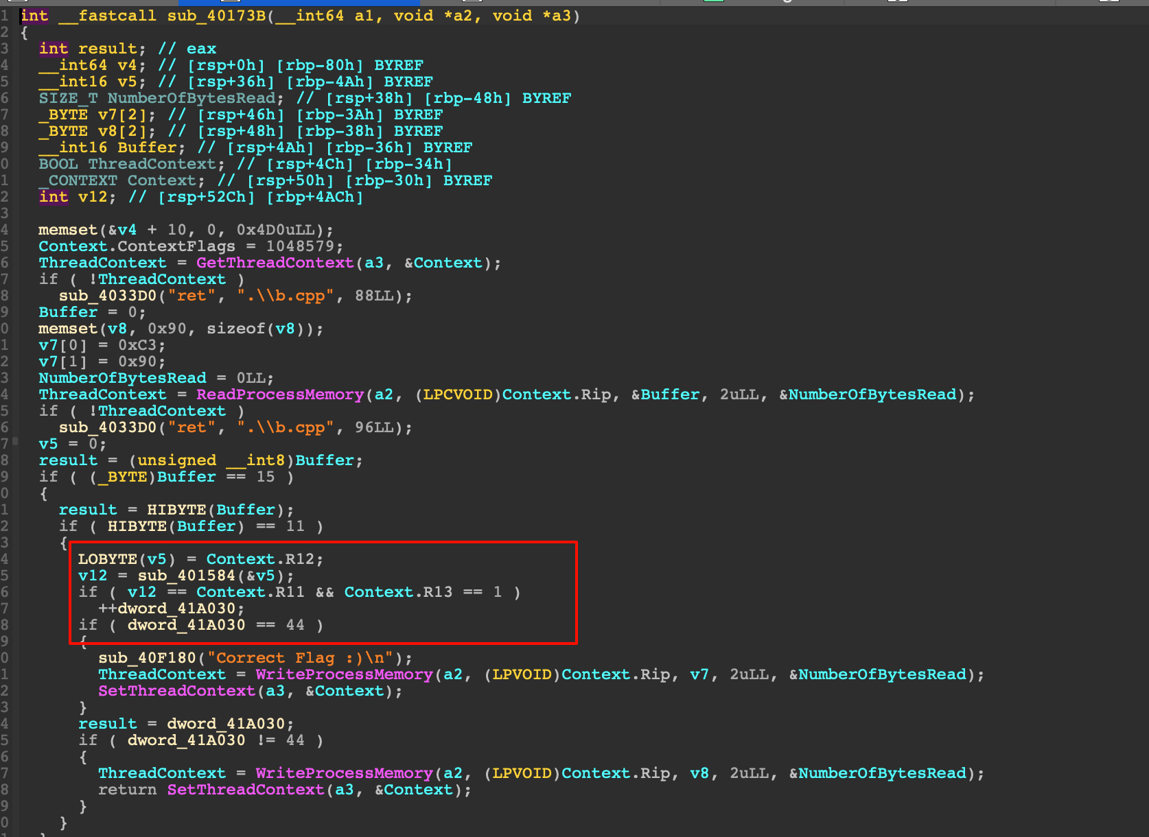Select SetThreadContext in the return statement
The width and height of the screenshot is (1149, 837).
(245, 790)
